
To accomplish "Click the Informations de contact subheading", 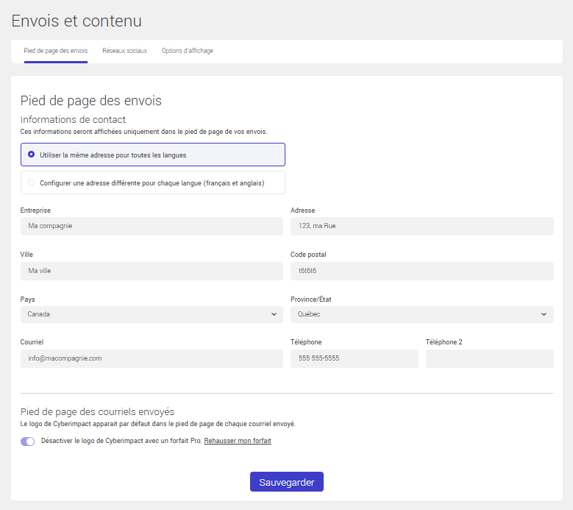I will [73, 119].
